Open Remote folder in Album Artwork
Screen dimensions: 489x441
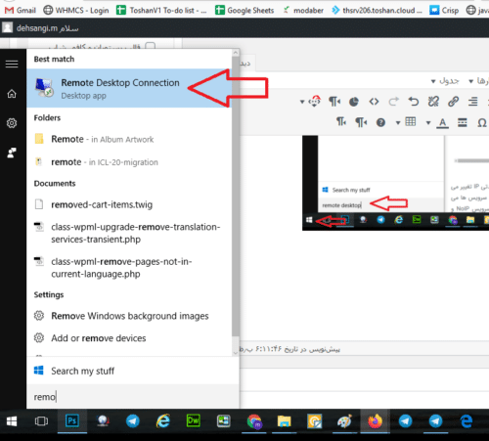click(x=129, y=139)
